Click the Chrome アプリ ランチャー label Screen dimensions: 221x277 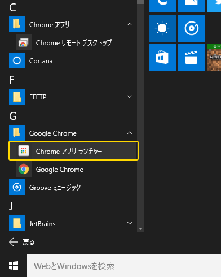tap(69, 152)
